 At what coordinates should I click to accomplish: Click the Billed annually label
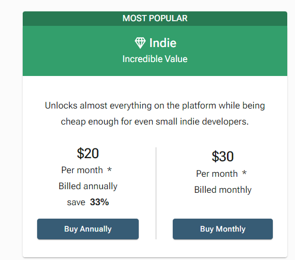pos(88,186)
